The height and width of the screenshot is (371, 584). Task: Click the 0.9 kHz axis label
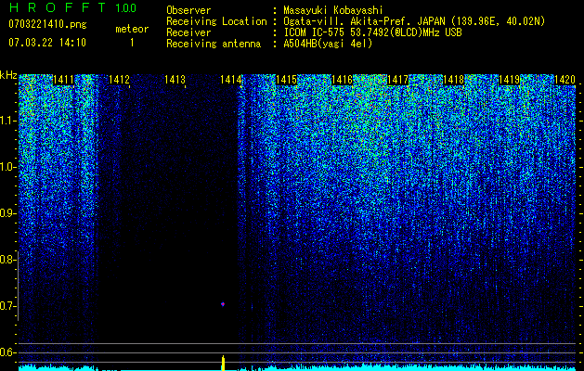click(x=7, y=213)
